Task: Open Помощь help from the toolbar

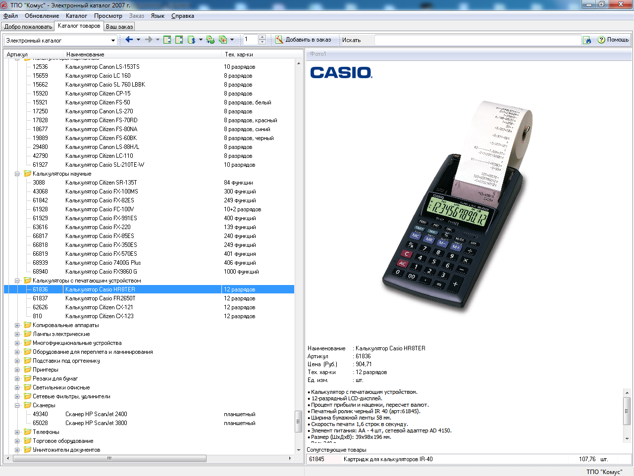Action: [613, 40]
